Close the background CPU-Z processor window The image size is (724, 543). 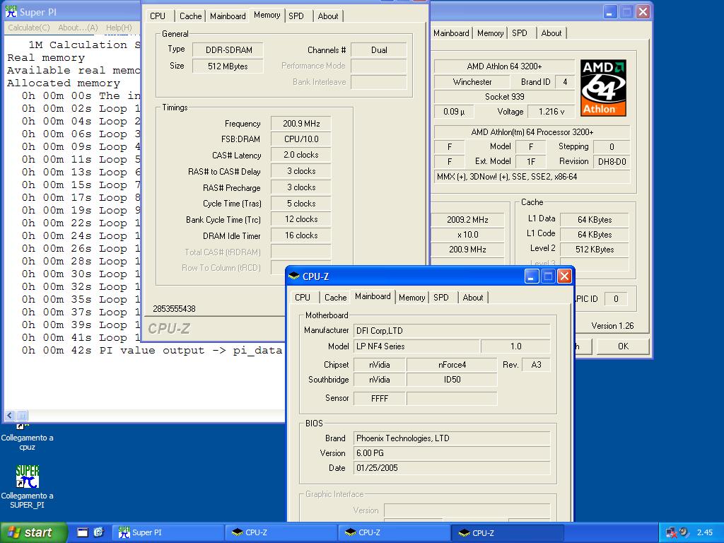[x=643, y=11]
